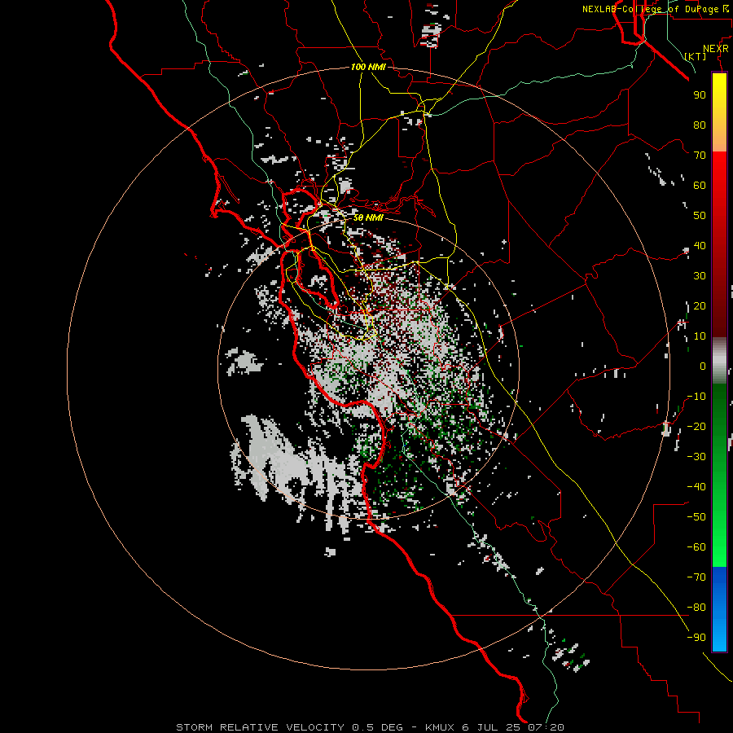Pick the bright red 60-70 color bar segment

click(x=719, y=171)
